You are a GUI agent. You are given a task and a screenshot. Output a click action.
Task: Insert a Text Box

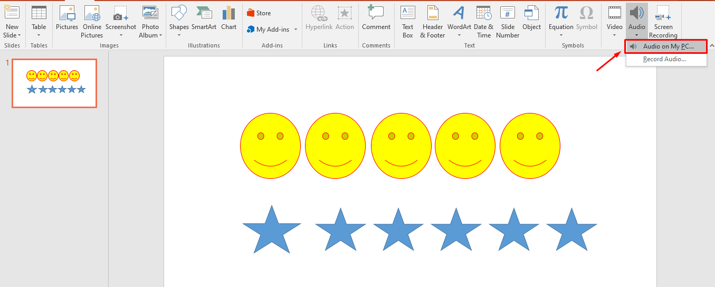point(408,21)
